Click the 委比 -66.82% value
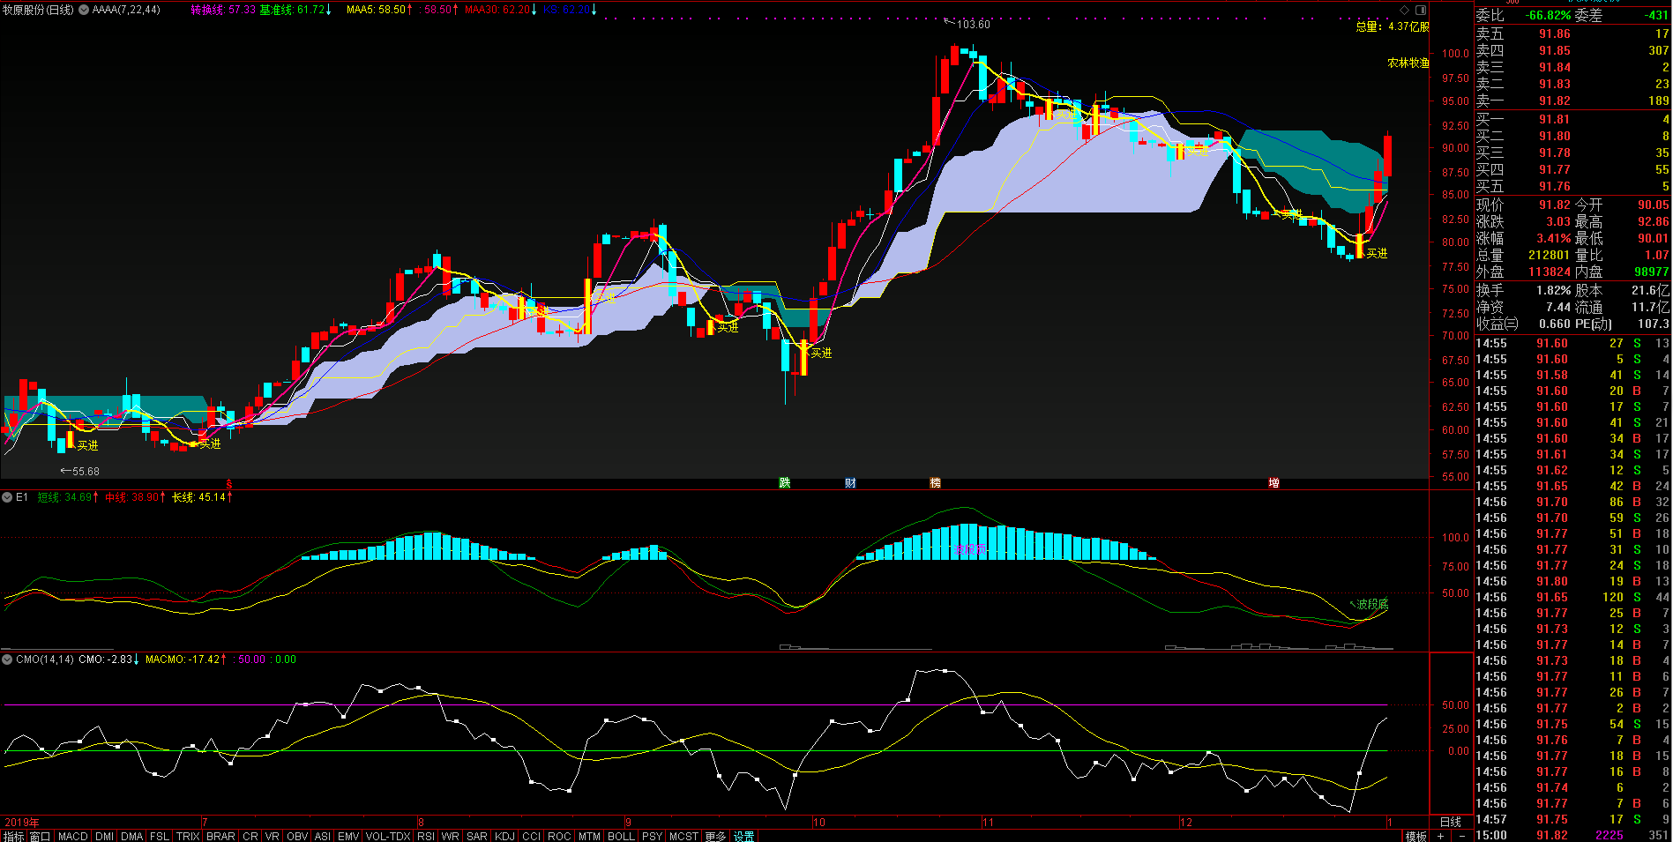Viewport: 1673px width, 842px height. coord(1549,15)
